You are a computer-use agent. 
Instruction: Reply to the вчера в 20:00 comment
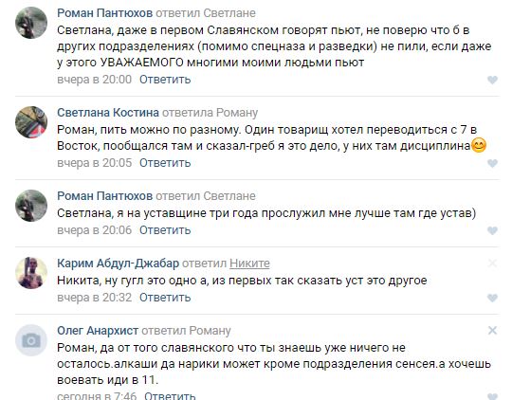[x=165, y=80]
